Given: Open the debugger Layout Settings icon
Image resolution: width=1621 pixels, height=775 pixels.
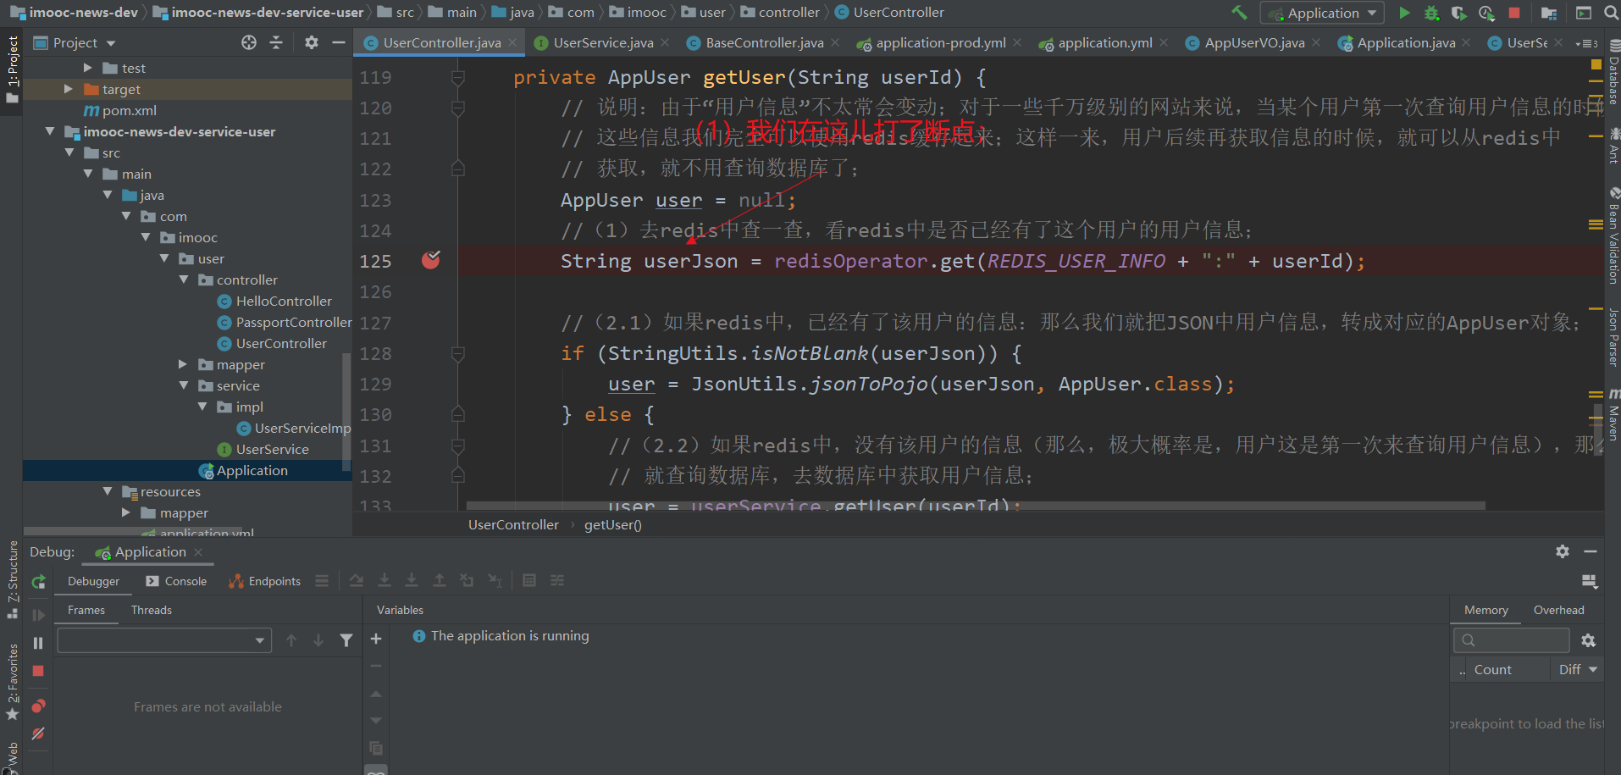Looking at the screenshot, I should [x=1590, y=581].
